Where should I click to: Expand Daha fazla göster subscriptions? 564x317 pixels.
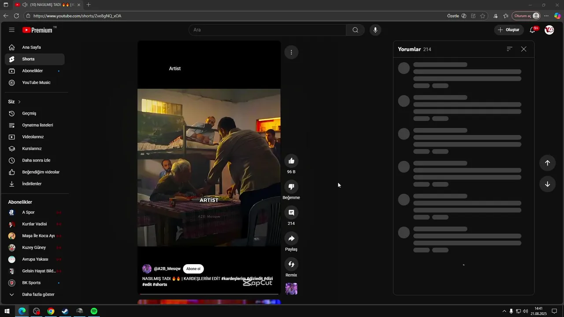tap(35, 295)
